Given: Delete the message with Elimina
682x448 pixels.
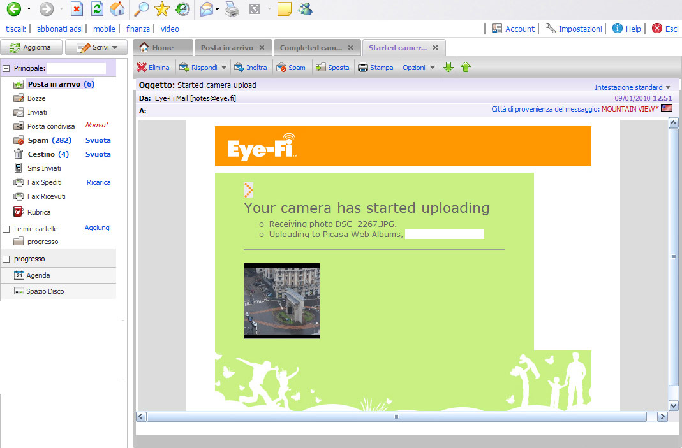Looking at the screenshot, I should (x=153, y=68).
